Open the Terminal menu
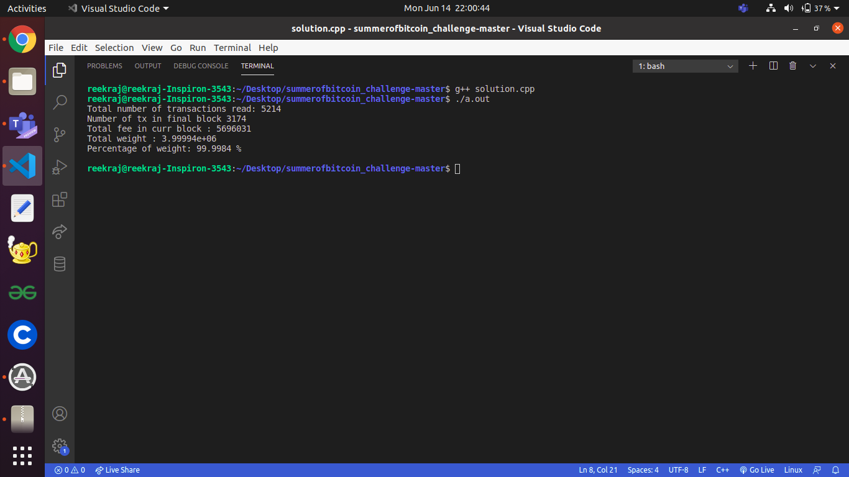This screenshot has width=849, height=477. (232, 48)
